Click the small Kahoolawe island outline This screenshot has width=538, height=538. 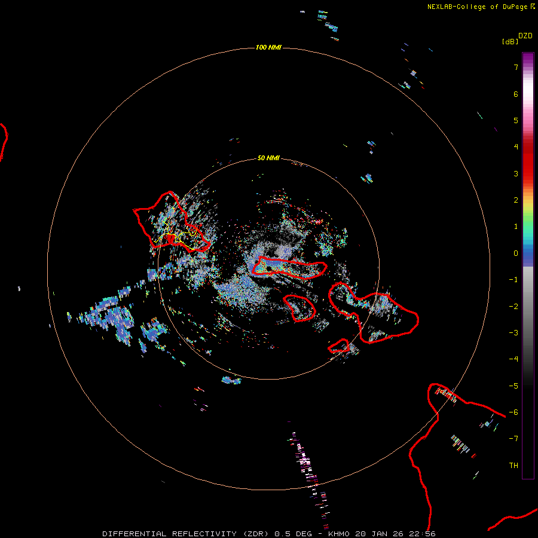339,346
